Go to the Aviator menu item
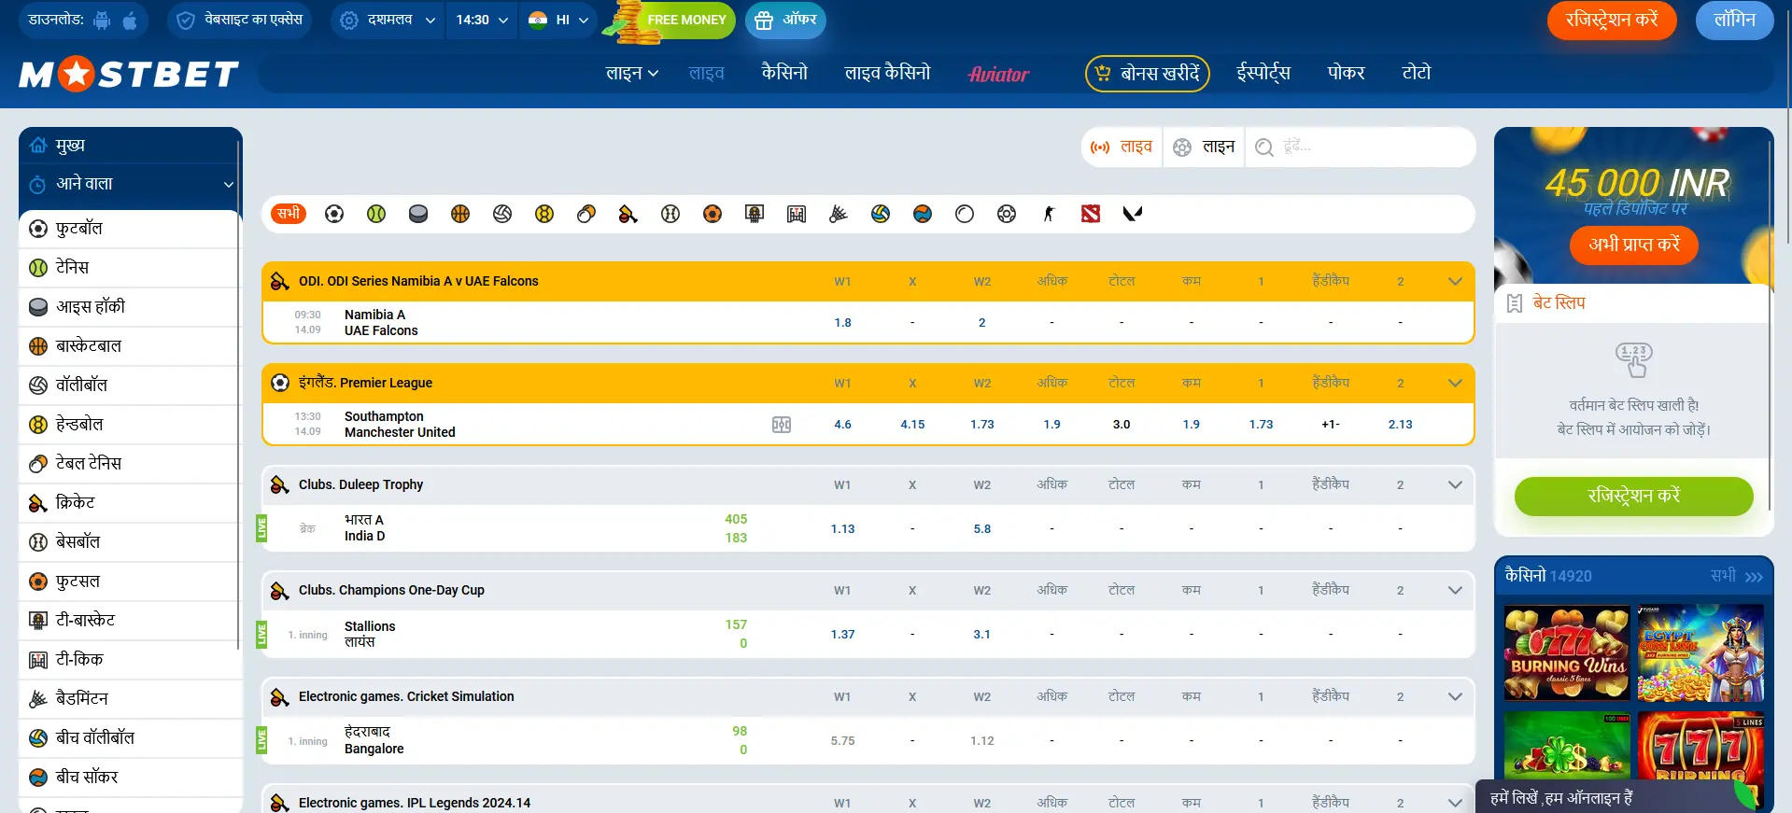 (998, 74)
